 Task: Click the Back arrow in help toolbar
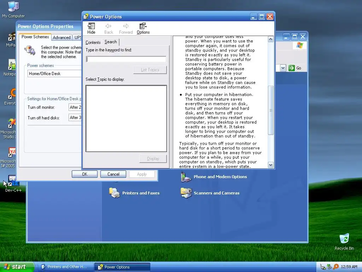pos(108,26)
